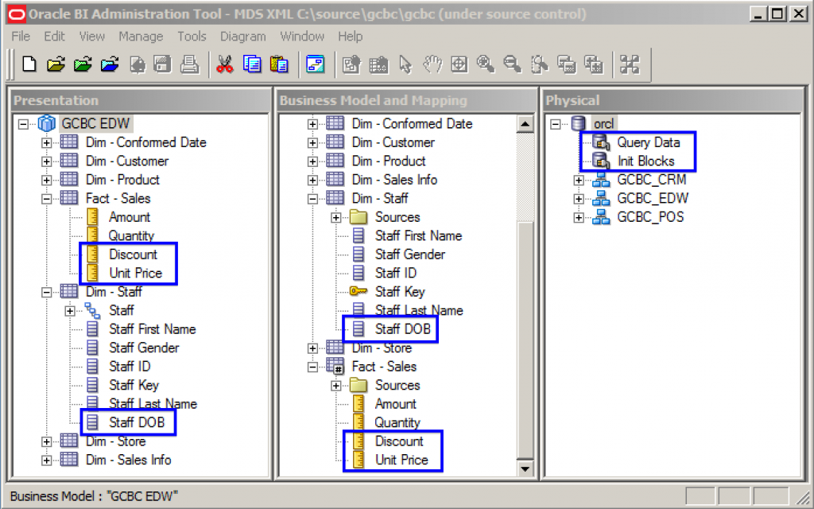Click the Oracle logo in the title bar
Image resolution: width=814 pixels, height=509 pixels.
coord(17,14)
